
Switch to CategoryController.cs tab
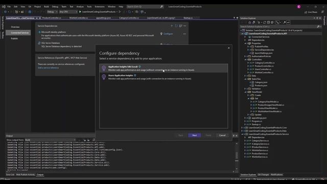click(129, 18)
